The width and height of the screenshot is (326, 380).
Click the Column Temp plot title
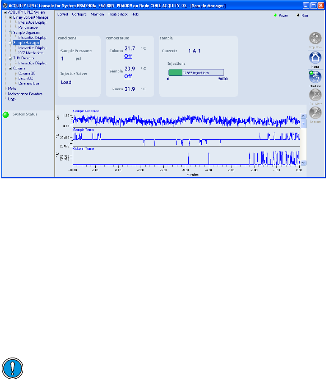coord(83,149)
